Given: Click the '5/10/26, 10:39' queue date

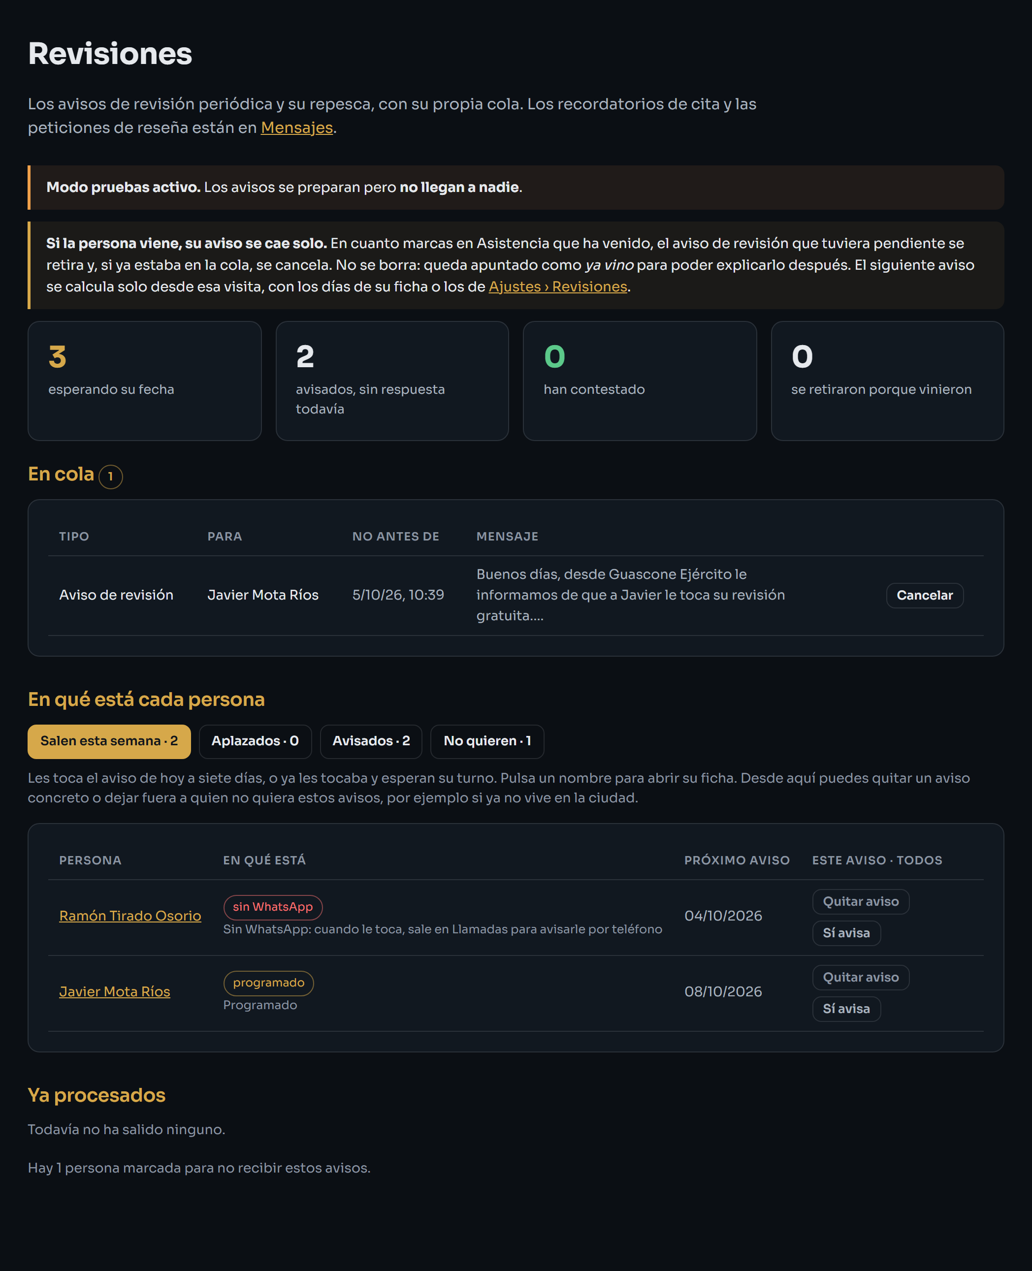Looking at the screenshot, I should click(x=398, y=595).
